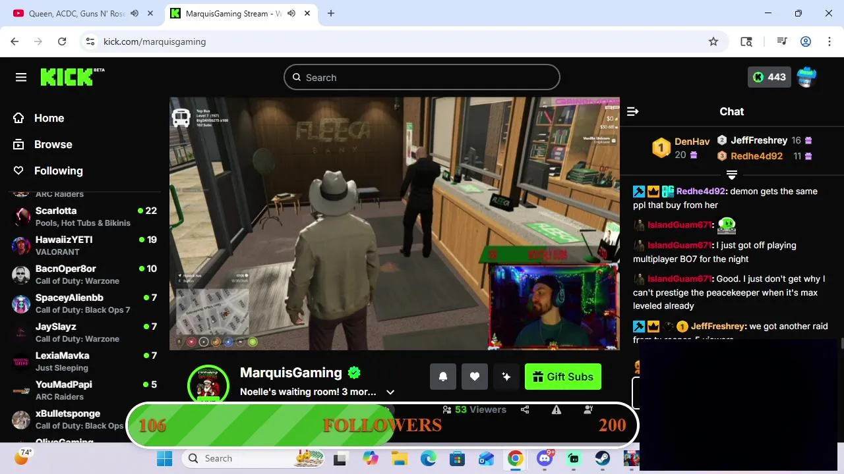844x474 pixels.
Task: Click the stream video player
Action: pyautogui.click(x=394, y=224)
